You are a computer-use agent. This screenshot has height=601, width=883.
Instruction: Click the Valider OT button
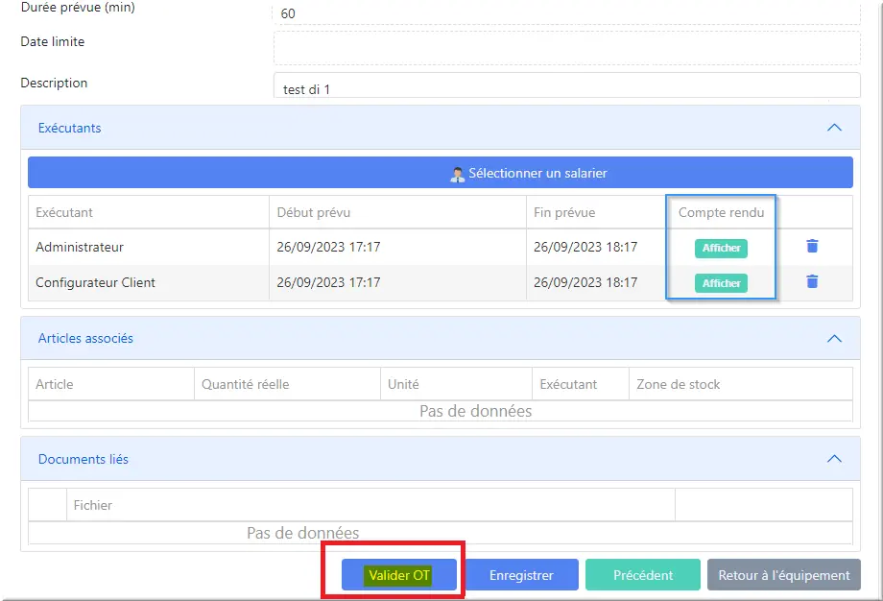398,575
